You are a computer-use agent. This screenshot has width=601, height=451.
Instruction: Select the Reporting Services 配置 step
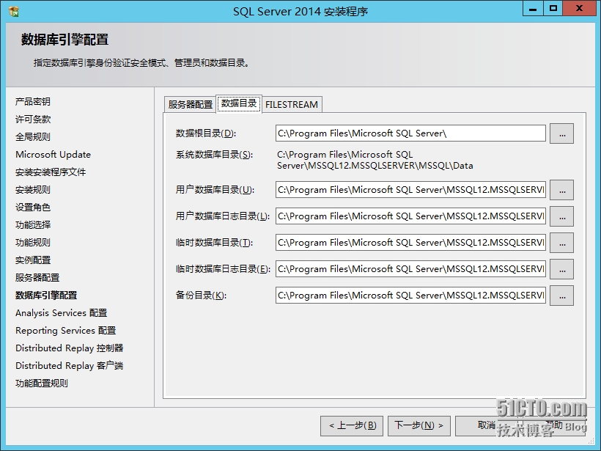pyautogui.click(x=65, y=331)
